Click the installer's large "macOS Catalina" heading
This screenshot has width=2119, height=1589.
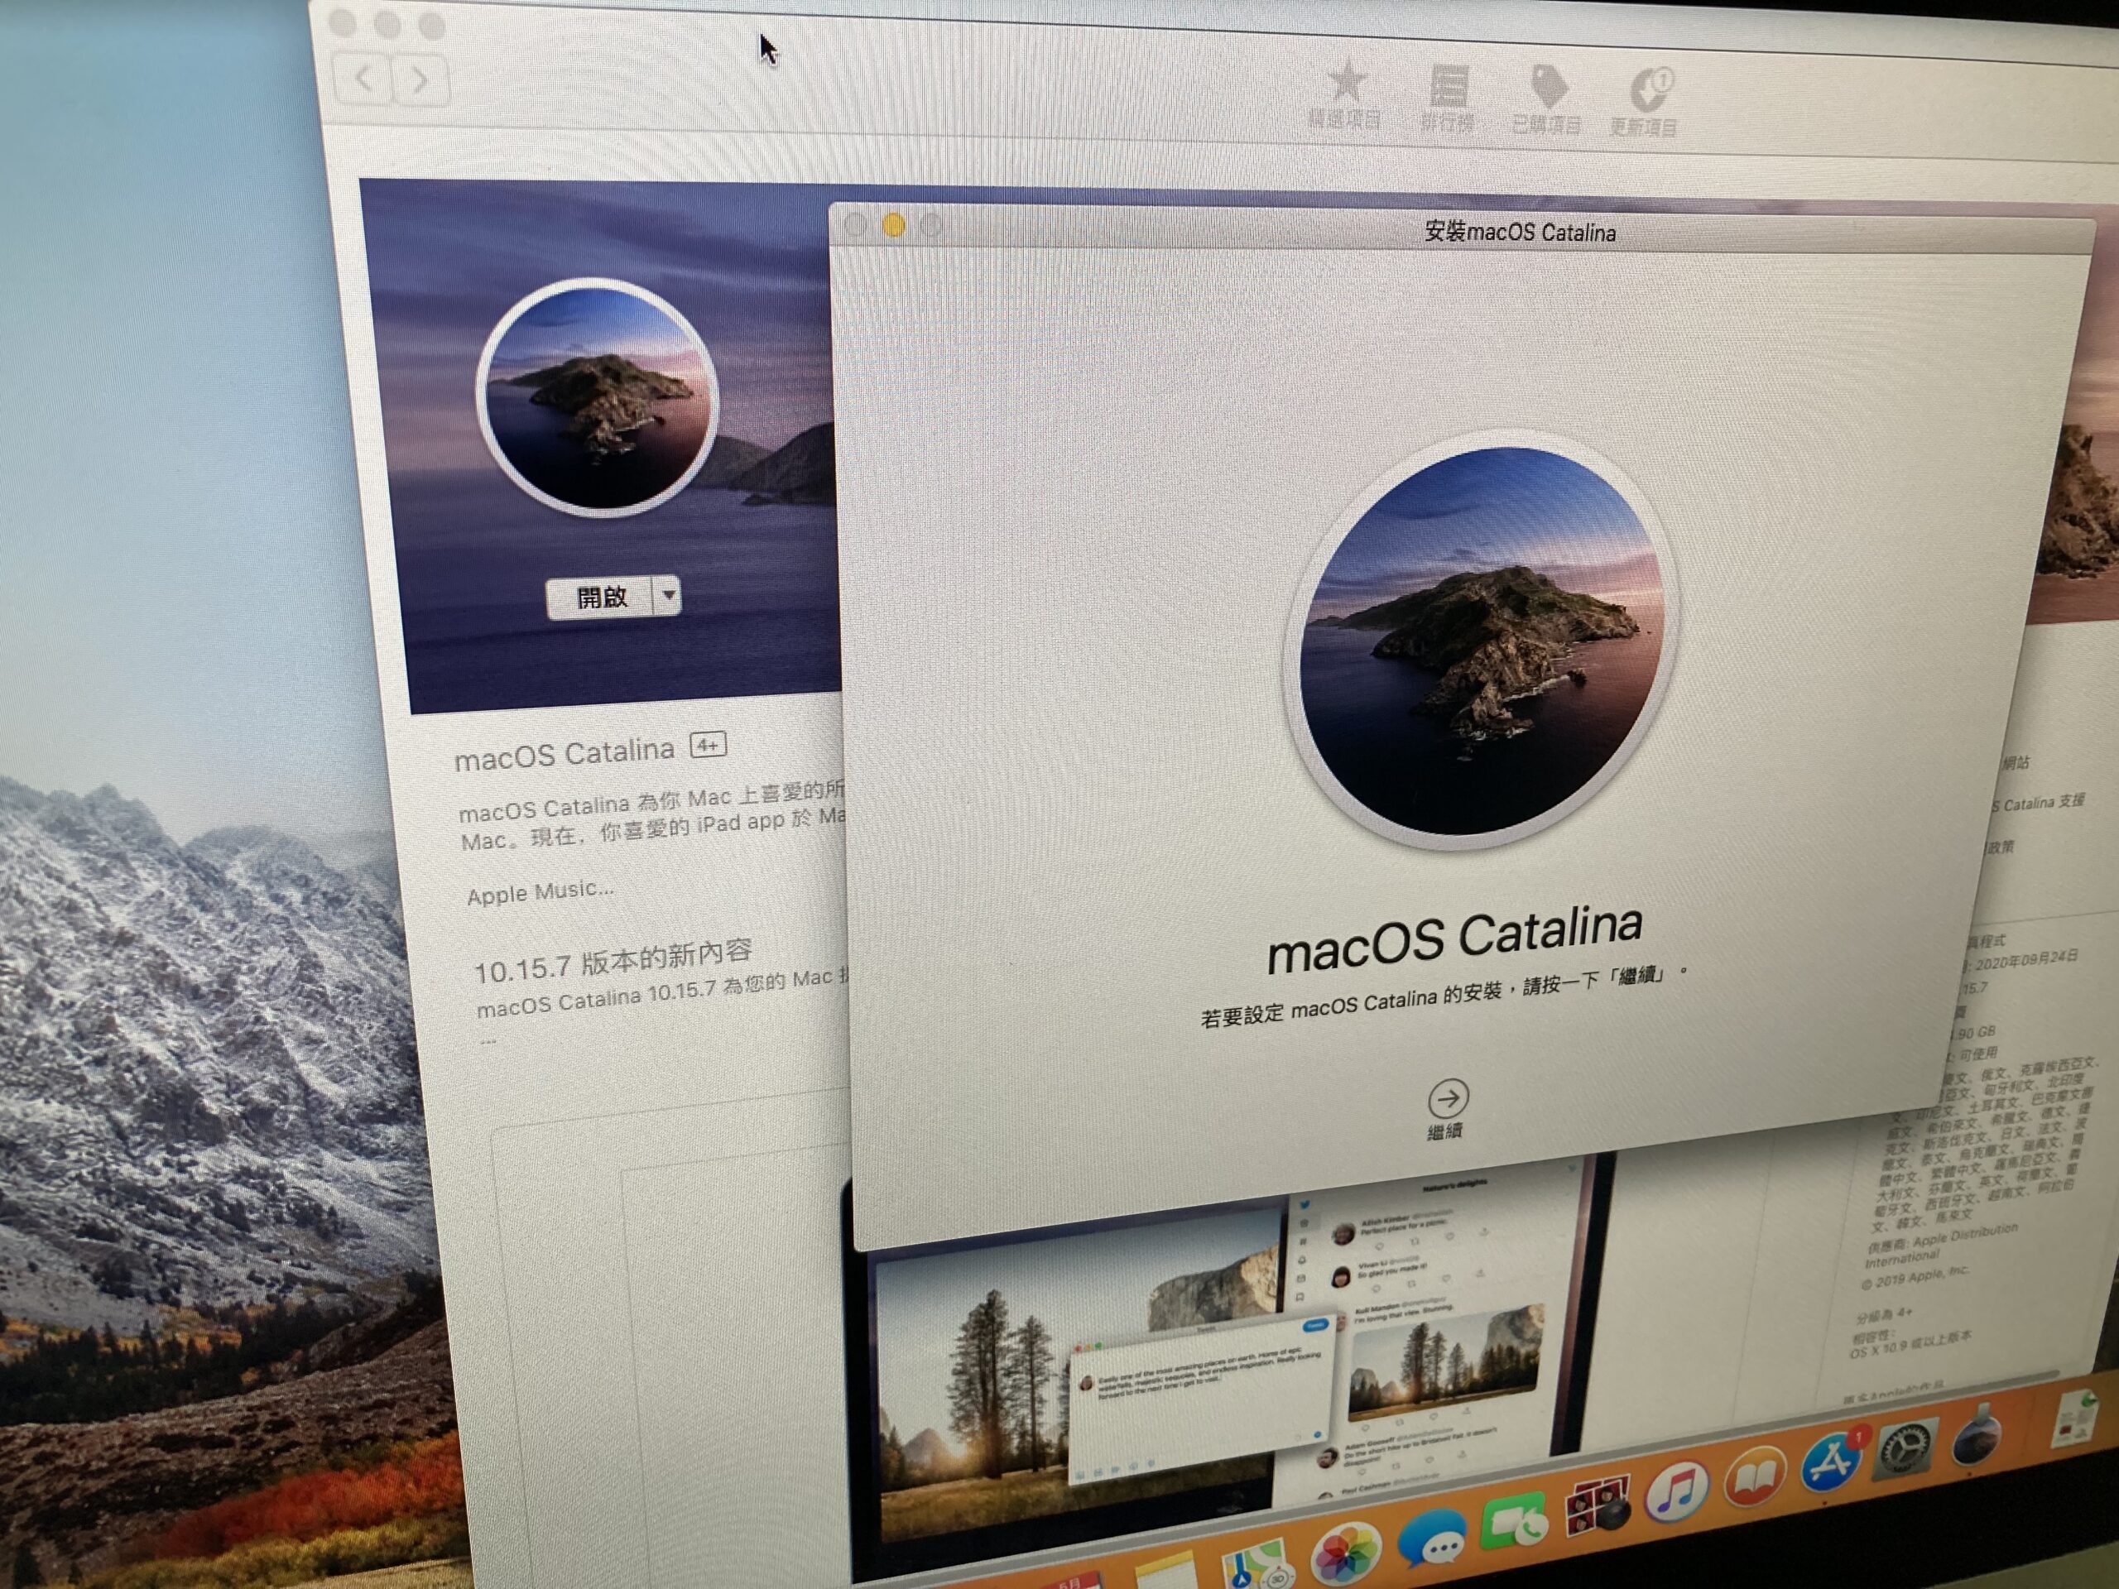pyautogui.click(x=1455, y=939)
